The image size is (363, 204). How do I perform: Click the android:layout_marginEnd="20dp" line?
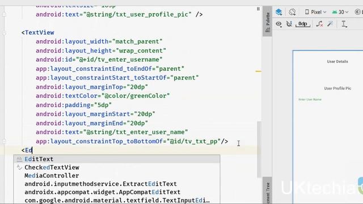point(92,123)
